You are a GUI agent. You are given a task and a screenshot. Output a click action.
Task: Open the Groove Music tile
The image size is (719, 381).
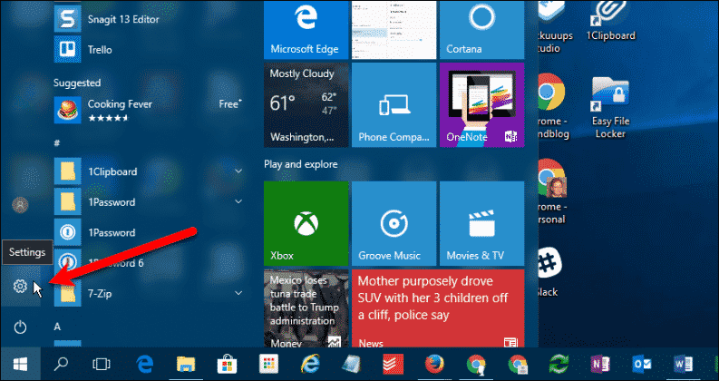[x=394, y=223]
